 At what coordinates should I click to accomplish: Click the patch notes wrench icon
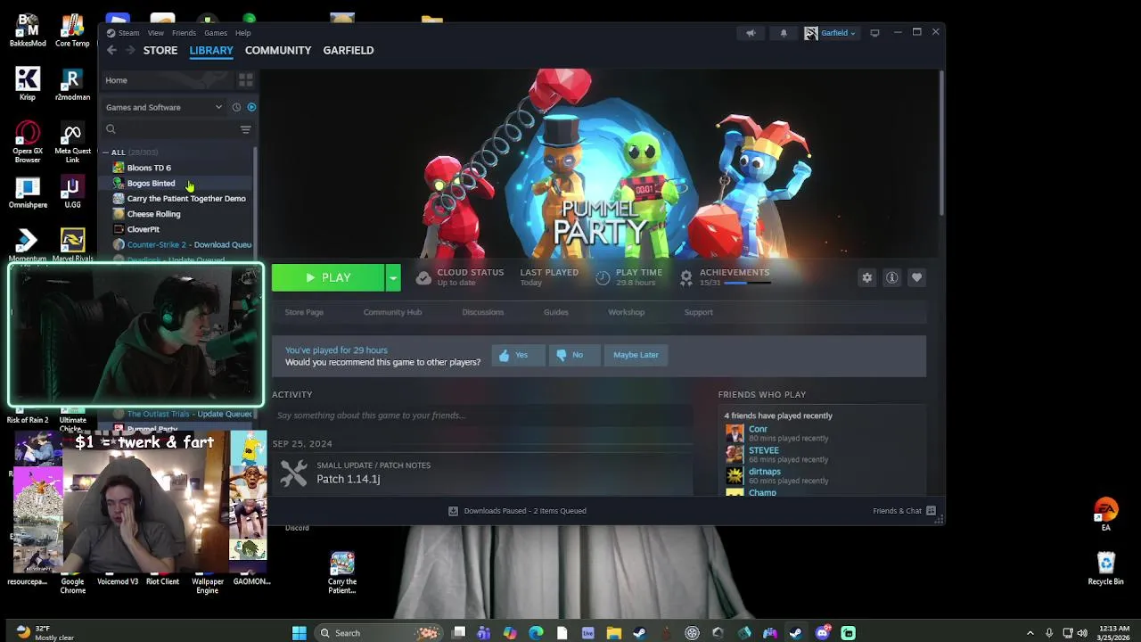pos(293,473)
